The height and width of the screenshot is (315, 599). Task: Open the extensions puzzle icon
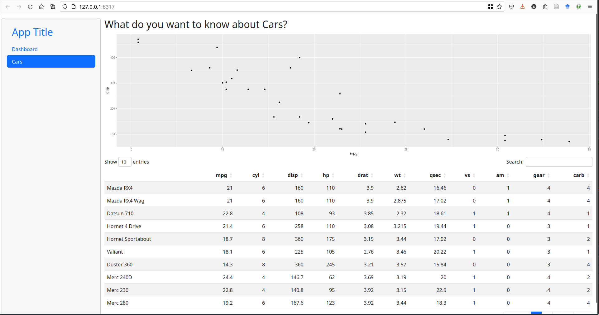pyautogui.click(x=545, y=7)
